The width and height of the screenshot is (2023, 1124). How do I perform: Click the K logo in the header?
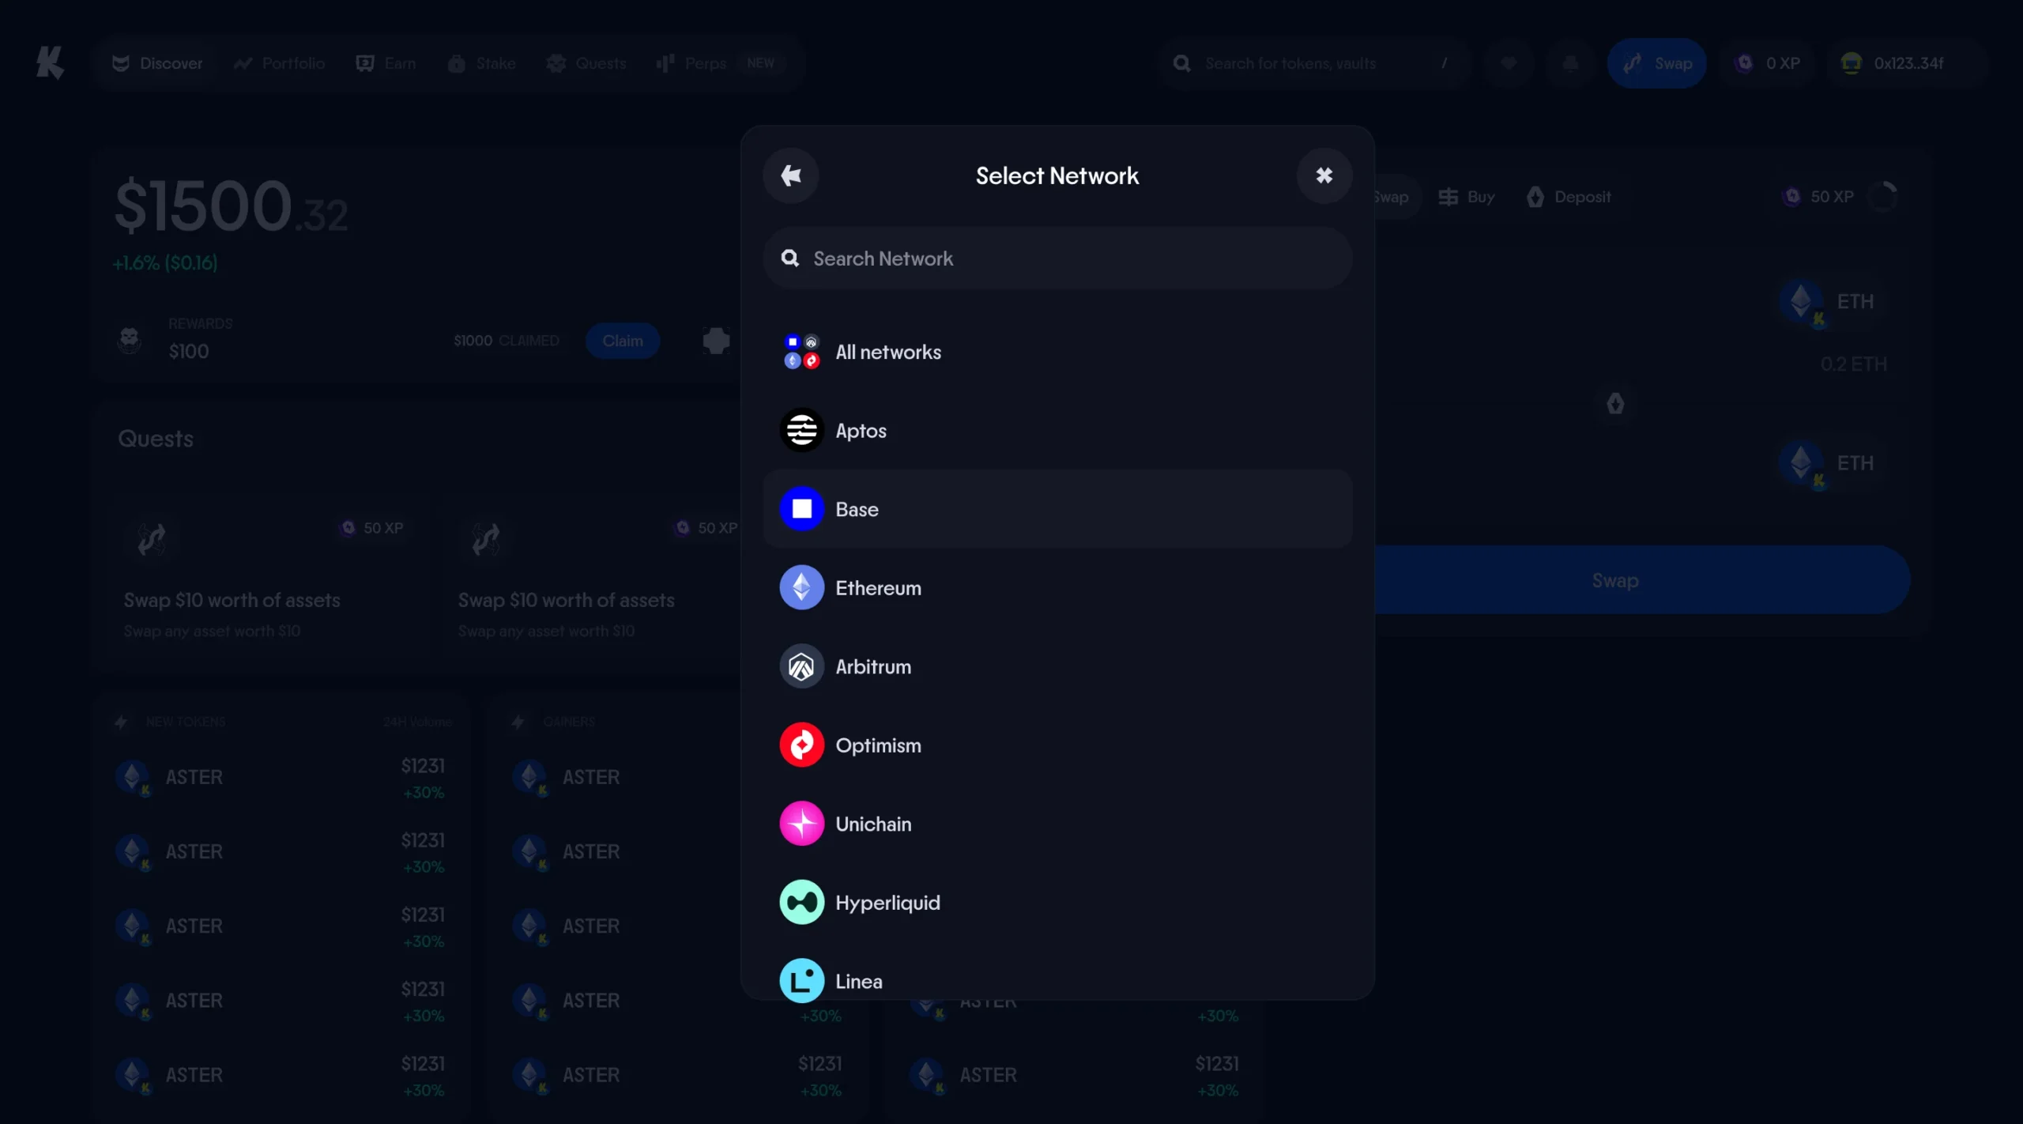(x=50, y=63)
